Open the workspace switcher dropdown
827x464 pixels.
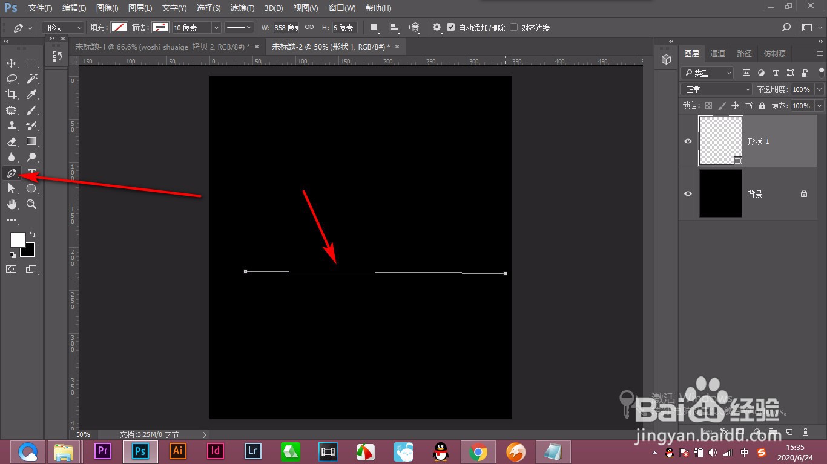(x=809, y=27)
